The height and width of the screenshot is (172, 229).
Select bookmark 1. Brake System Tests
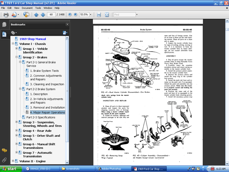pyautogui.click(x=44, y=71)
